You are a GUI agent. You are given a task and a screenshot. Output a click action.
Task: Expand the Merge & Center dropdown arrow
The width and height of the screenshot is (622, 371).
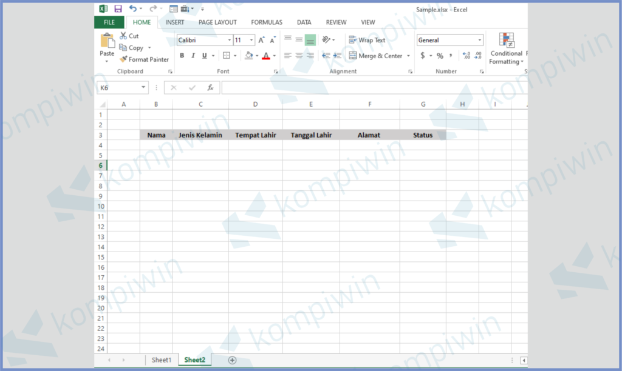[x=408, y=56]
